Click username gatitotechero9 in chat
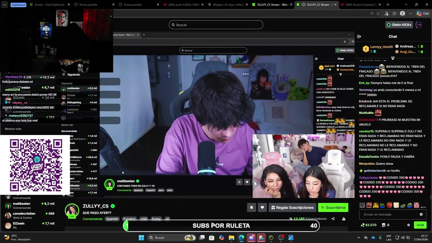The height and width of the screenshot is (243, 432). coord(374,171)
